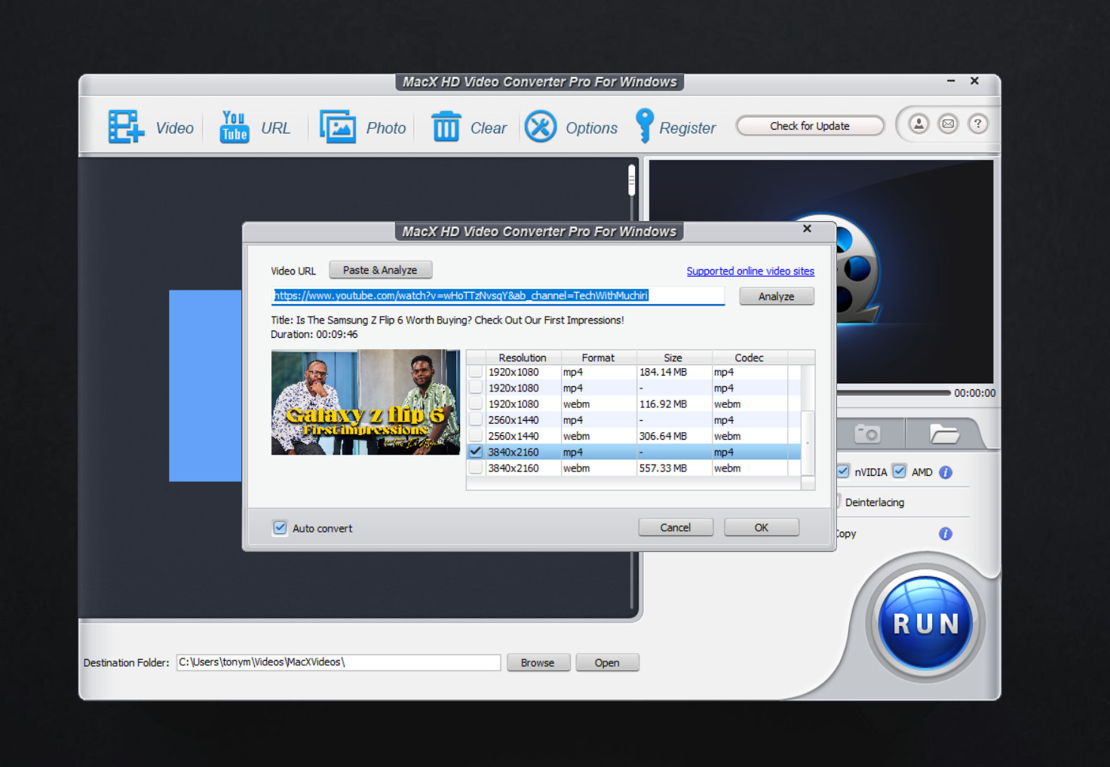
Task: Open the YouTube URL downloader icon
Action: [x=235, y=127]
